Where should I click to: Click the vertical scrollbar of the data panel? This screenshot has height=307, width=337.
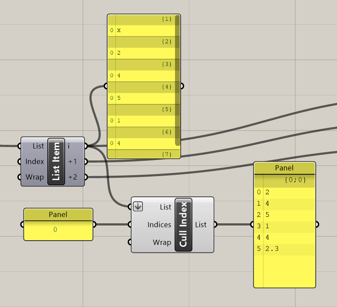[177, 80]
